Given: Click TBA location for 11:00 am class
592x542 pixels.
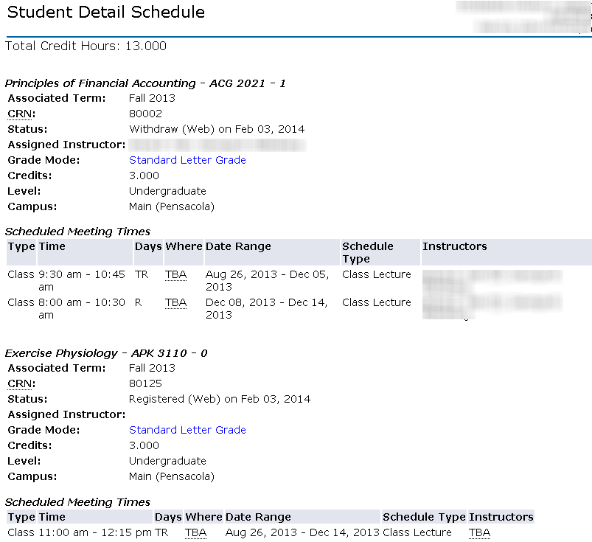Looking at the screenshot, I should (x=195, y=532).
